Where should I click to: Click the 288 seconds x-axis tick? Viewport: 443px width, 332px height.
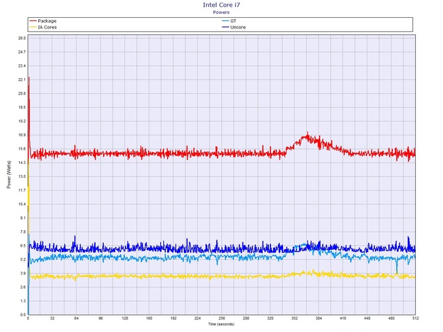[246, 318]
